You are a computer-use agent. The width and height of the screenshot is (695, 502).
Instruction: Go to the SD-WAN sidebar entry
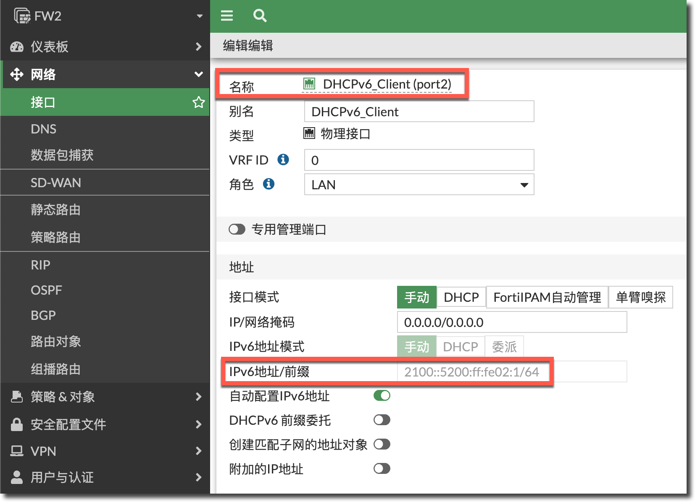(56, 183)
